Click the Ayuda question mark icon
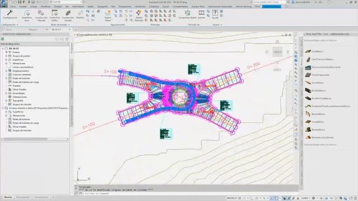Viewport: 358px width, 201px height. 215,13
